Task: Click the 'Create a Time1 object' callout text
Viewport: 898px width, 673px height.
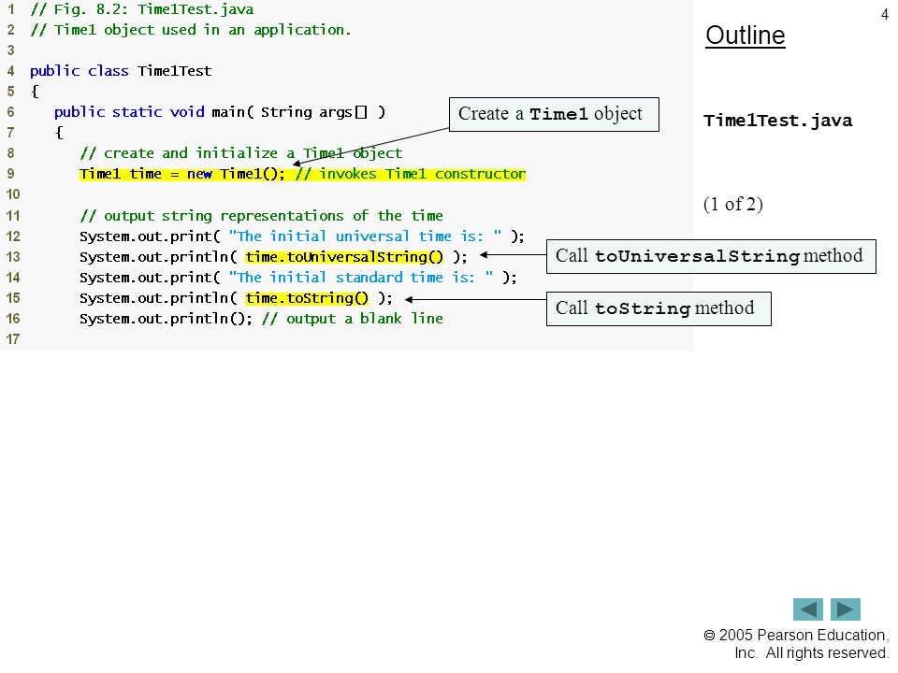Action: [550, 114]
